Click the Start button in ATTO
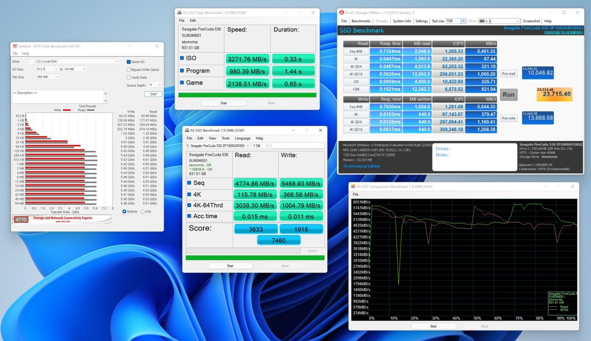The image size is (591, 341). 153,94
